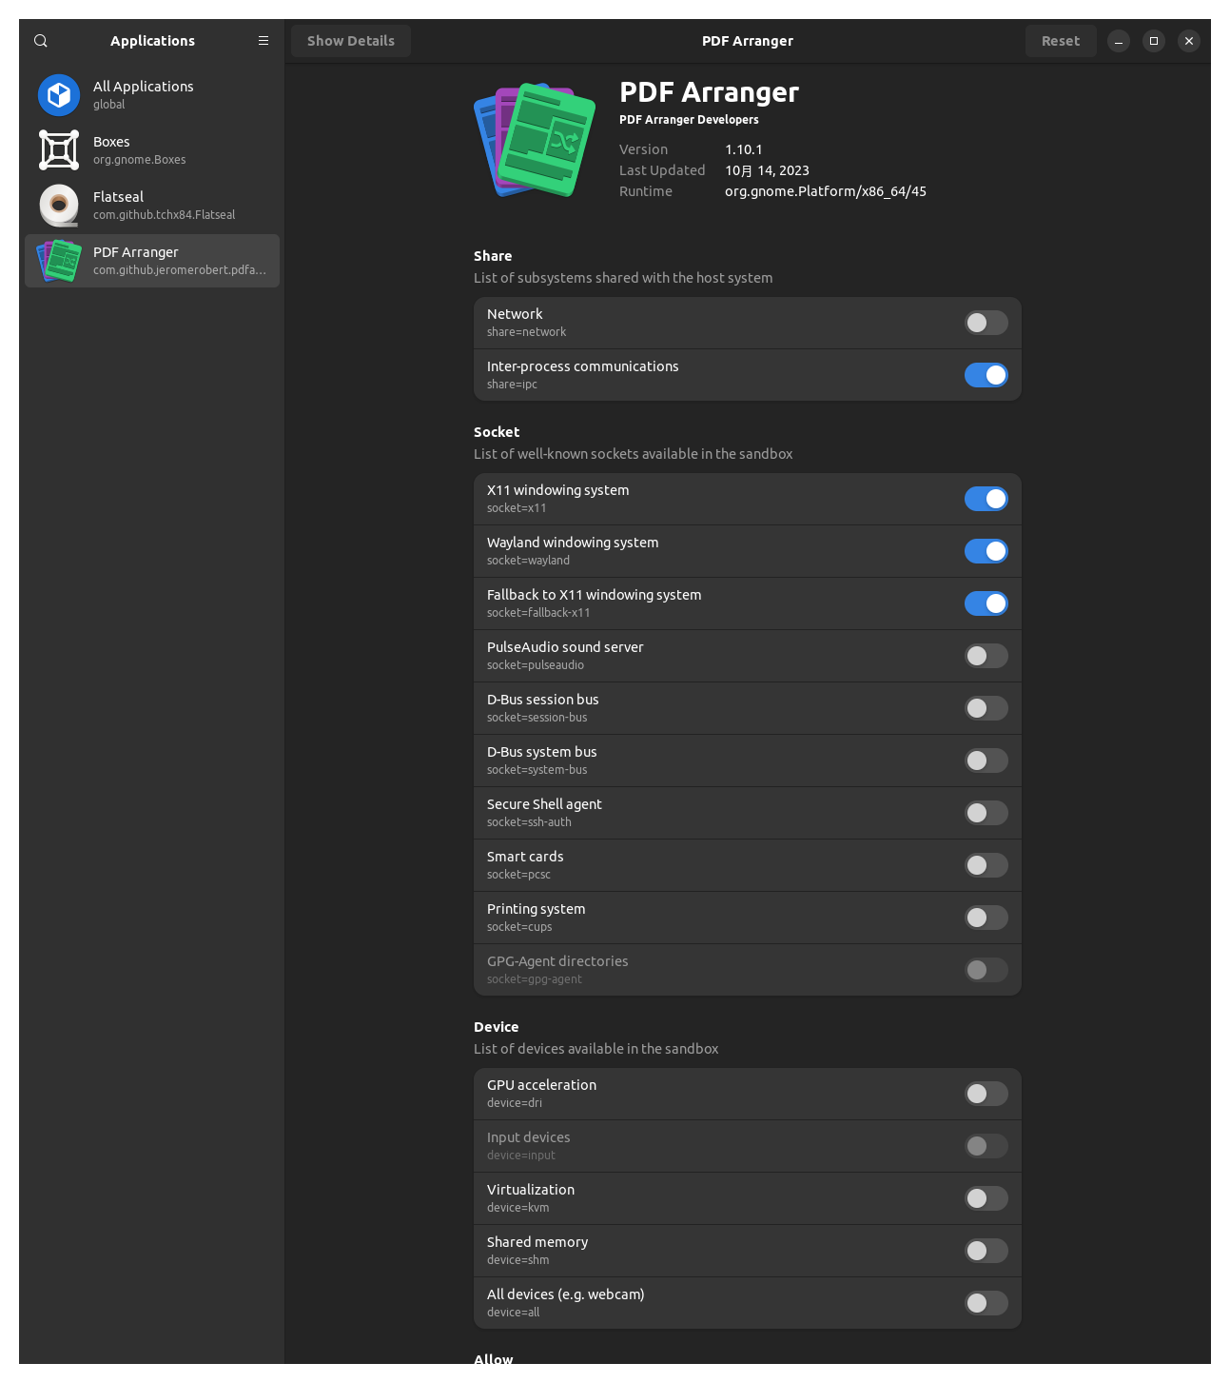Screen dimensions: 1230x1383
Task: Toggle Input devices switch
Action: click(986, 1146)
